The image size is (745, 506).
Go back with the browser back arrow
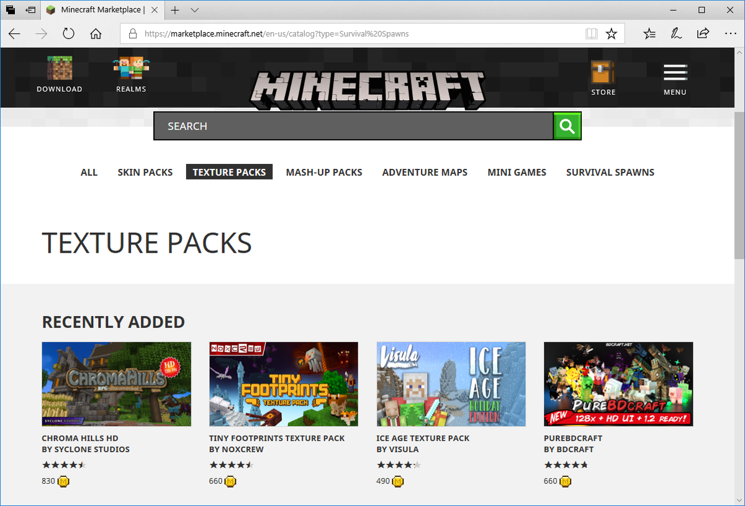(x=14, y=34)
